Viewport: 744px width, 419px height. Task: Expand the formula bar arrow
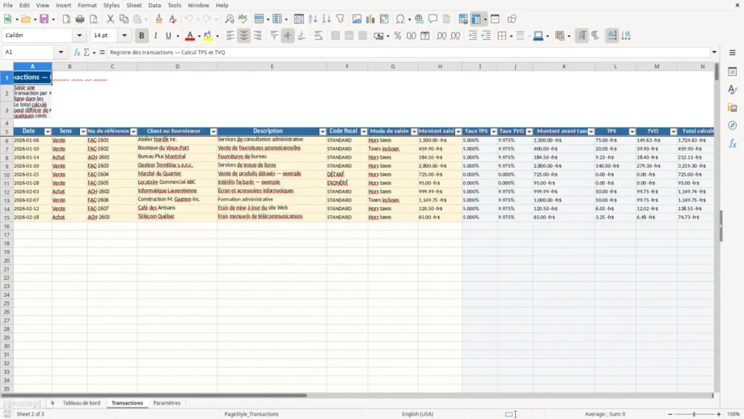pos(714,52)
